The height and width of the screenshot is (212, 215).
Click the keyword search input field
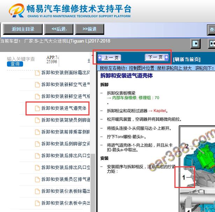(x=21, y=59)
